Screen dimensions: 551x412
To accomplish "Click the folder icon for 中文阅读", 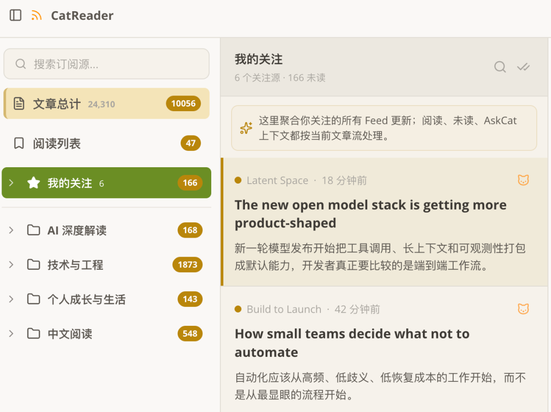I will pos(34,333).
